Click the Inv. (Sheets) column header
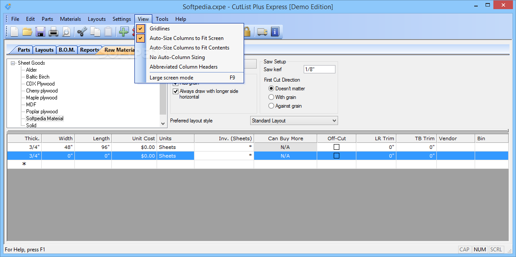 [224, 138]
